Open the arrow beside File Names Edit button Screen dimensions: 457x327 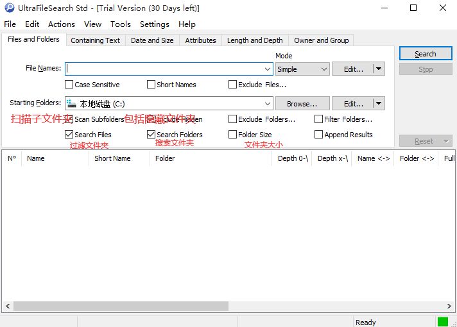379,69
